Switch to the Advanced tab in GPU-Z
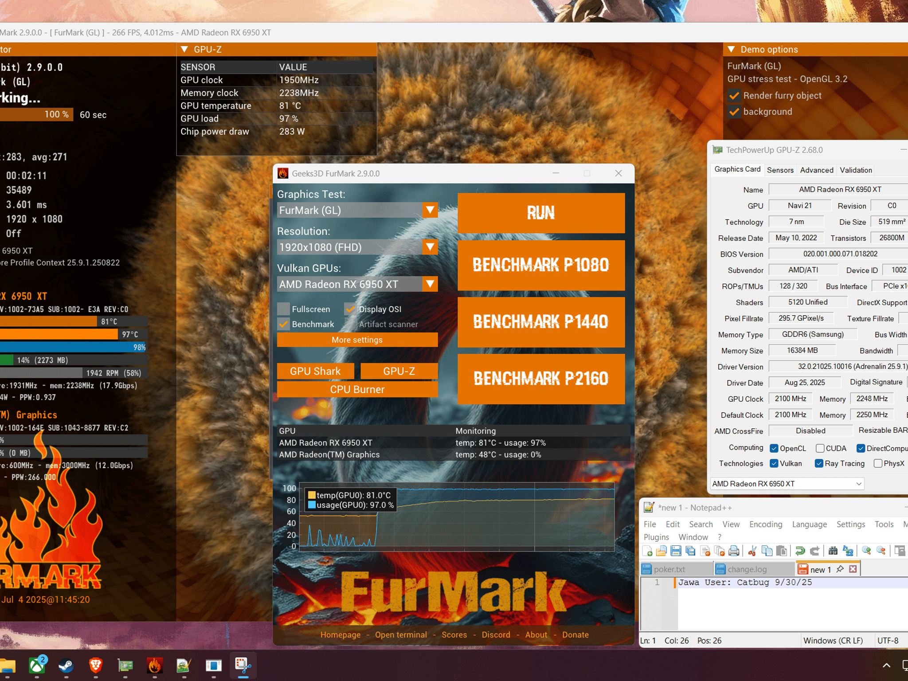This screenshot has height=681, width=908. coord(817,170)
